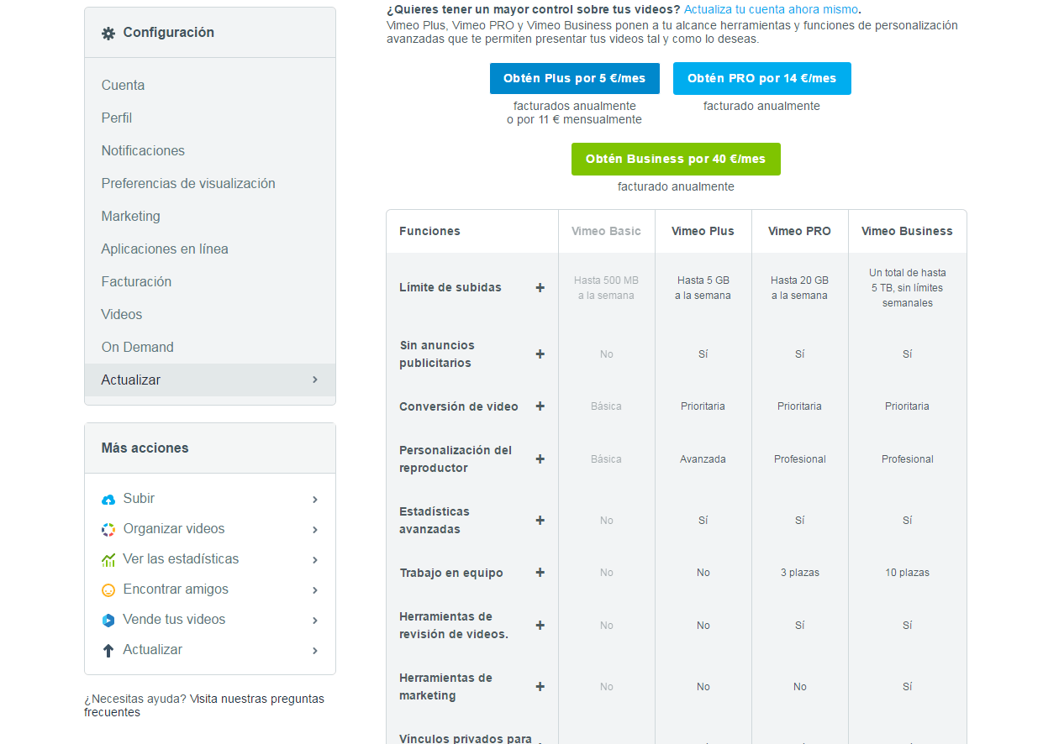Expand the Personalización del reproductor row
Screen dimensions: 1043x744
tap(540, 459)
